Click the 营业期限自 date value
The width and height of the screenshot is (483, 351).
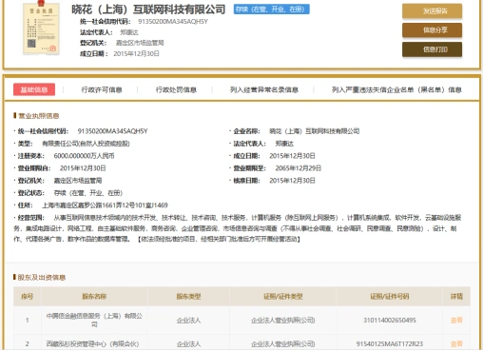[83, 168]
